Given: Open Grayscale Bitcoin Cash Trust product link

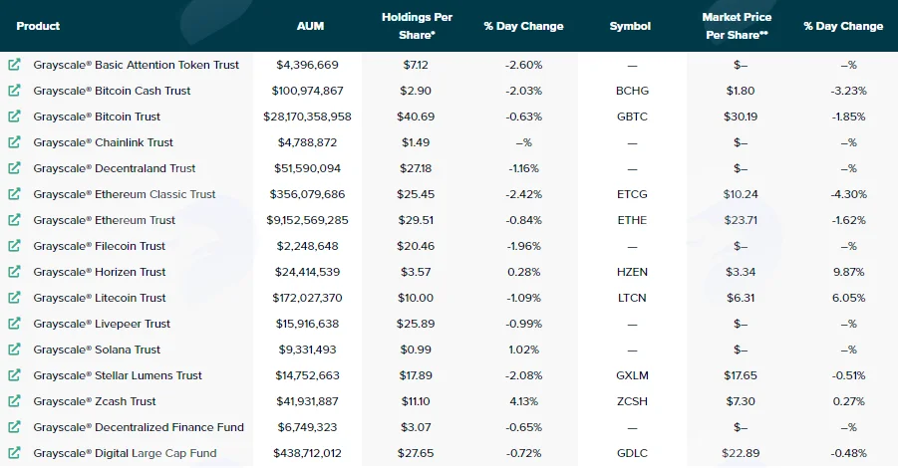Looking at the screenshot, I should tap(112, 91).
